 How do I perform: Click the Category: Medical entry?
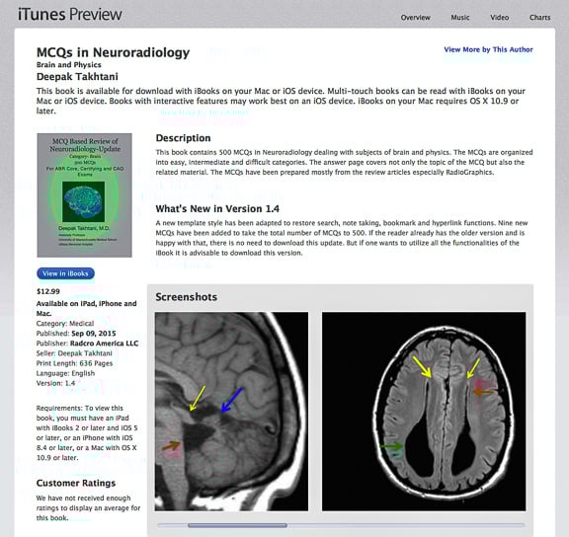(x=65, y=323)
